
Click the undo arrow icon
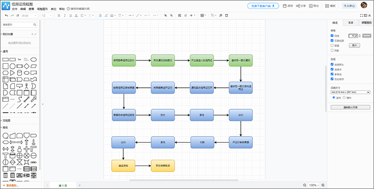click(6, 15)
